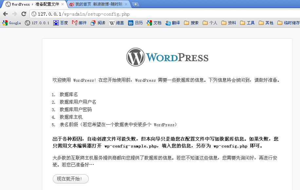This screenshot has height=190, width=300.
Task: Close the WordPress 准备配置文件 tab
Action: coord(62,4)
